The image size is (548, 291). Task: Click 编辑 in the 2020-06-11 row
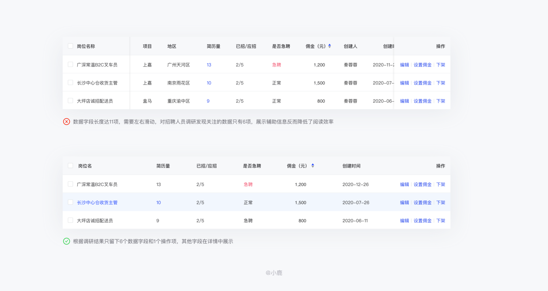click(404, 220)
